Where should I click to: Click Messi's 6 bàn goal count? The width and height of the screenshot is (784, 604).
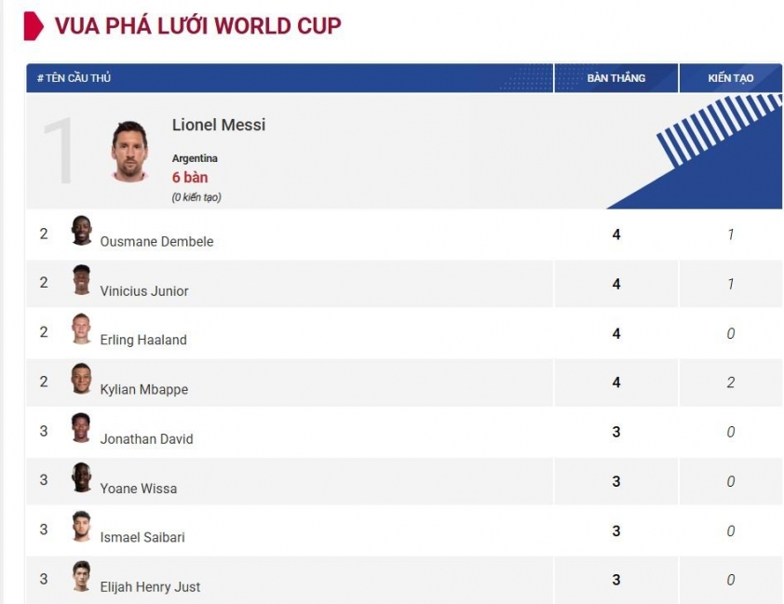click(x=190, y=178)
